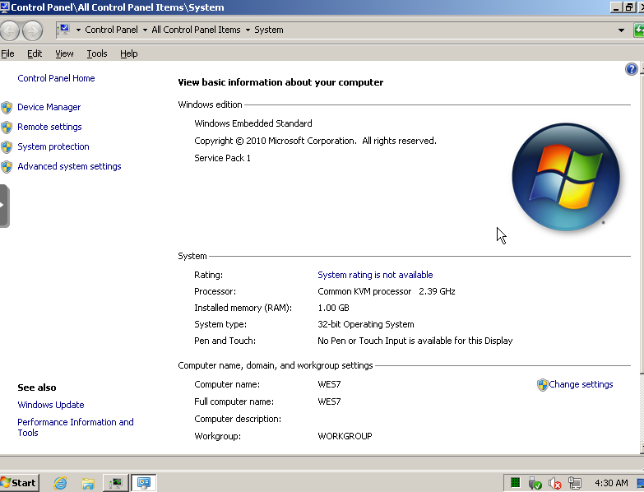
Task: Expand dropdown arrow after All Control Panel Items
Action: [x=248, y=30]
